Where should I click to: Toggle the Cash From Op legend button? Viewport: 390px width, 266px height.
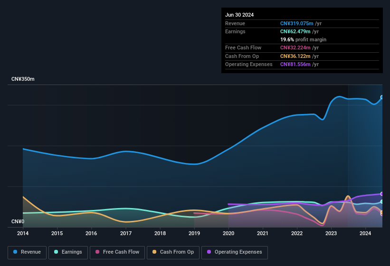pos(173,252)
